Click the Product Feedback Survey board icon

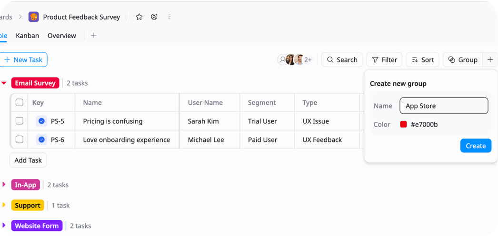coord(33,17)
